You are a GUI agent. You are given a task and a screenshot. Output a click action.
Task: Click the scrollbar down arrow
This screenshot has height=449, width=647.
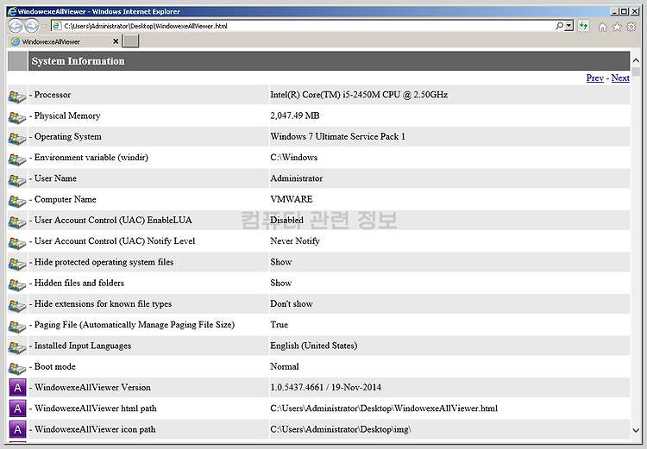[x=636, y=430]
